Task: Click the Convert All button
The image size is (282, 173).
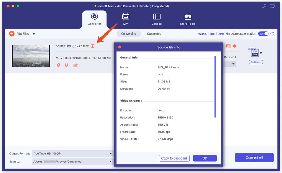Action: (x=254, y=157)
